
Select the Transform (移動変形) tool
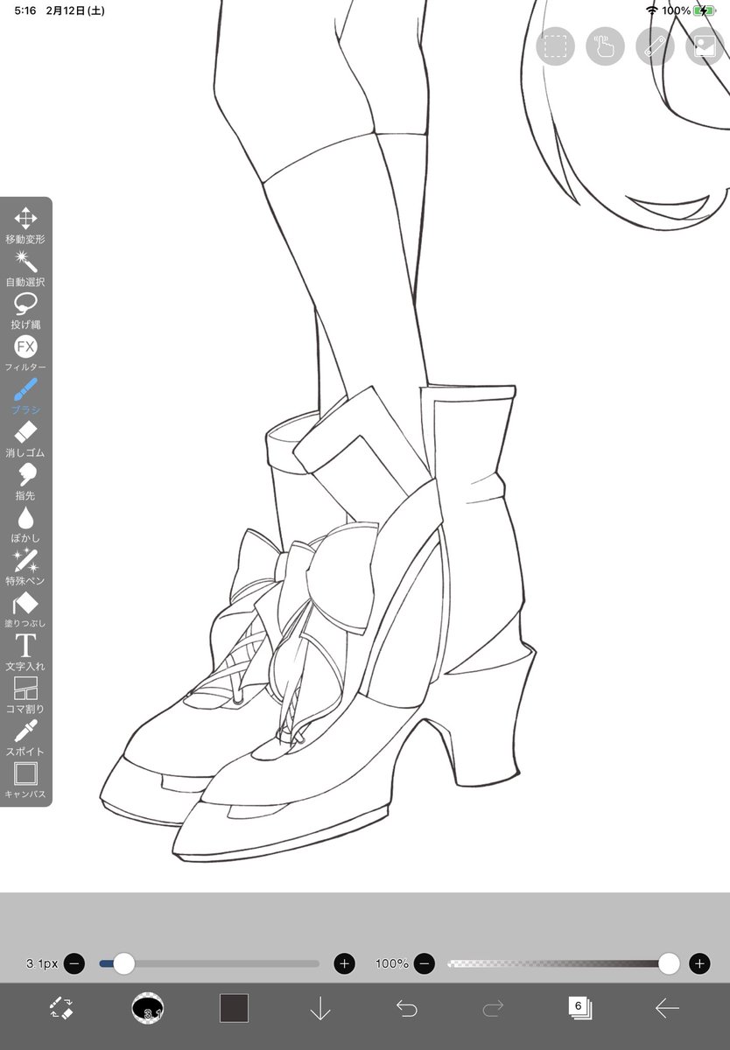click(x=25, y=226)
